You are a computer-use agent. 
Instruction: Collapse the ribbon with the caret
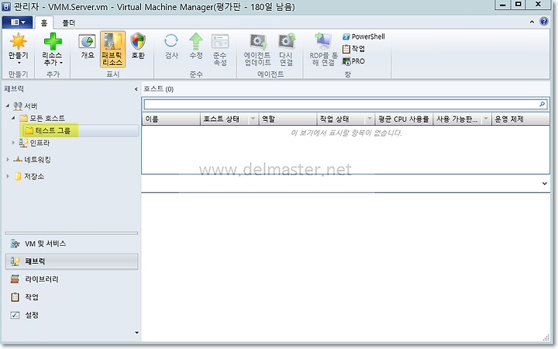tap(532, 22)
